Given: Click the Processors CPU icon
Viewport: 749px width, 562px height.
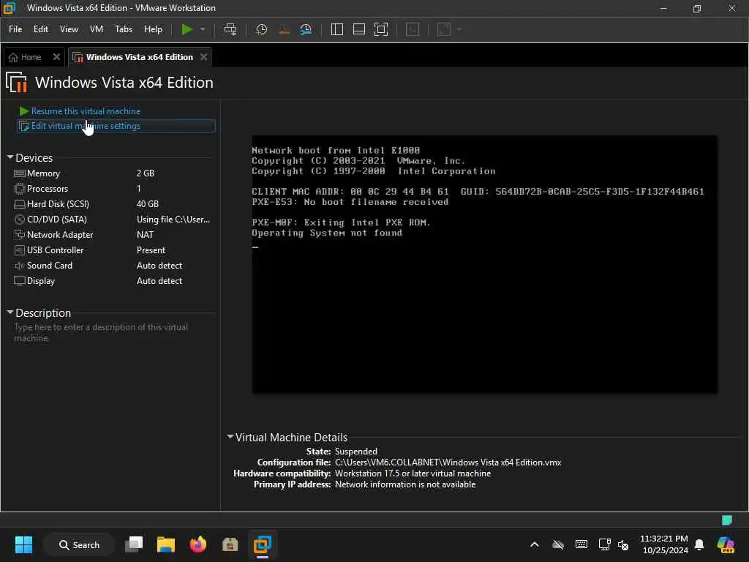Looking at the screenshot, I should [20, 189].
